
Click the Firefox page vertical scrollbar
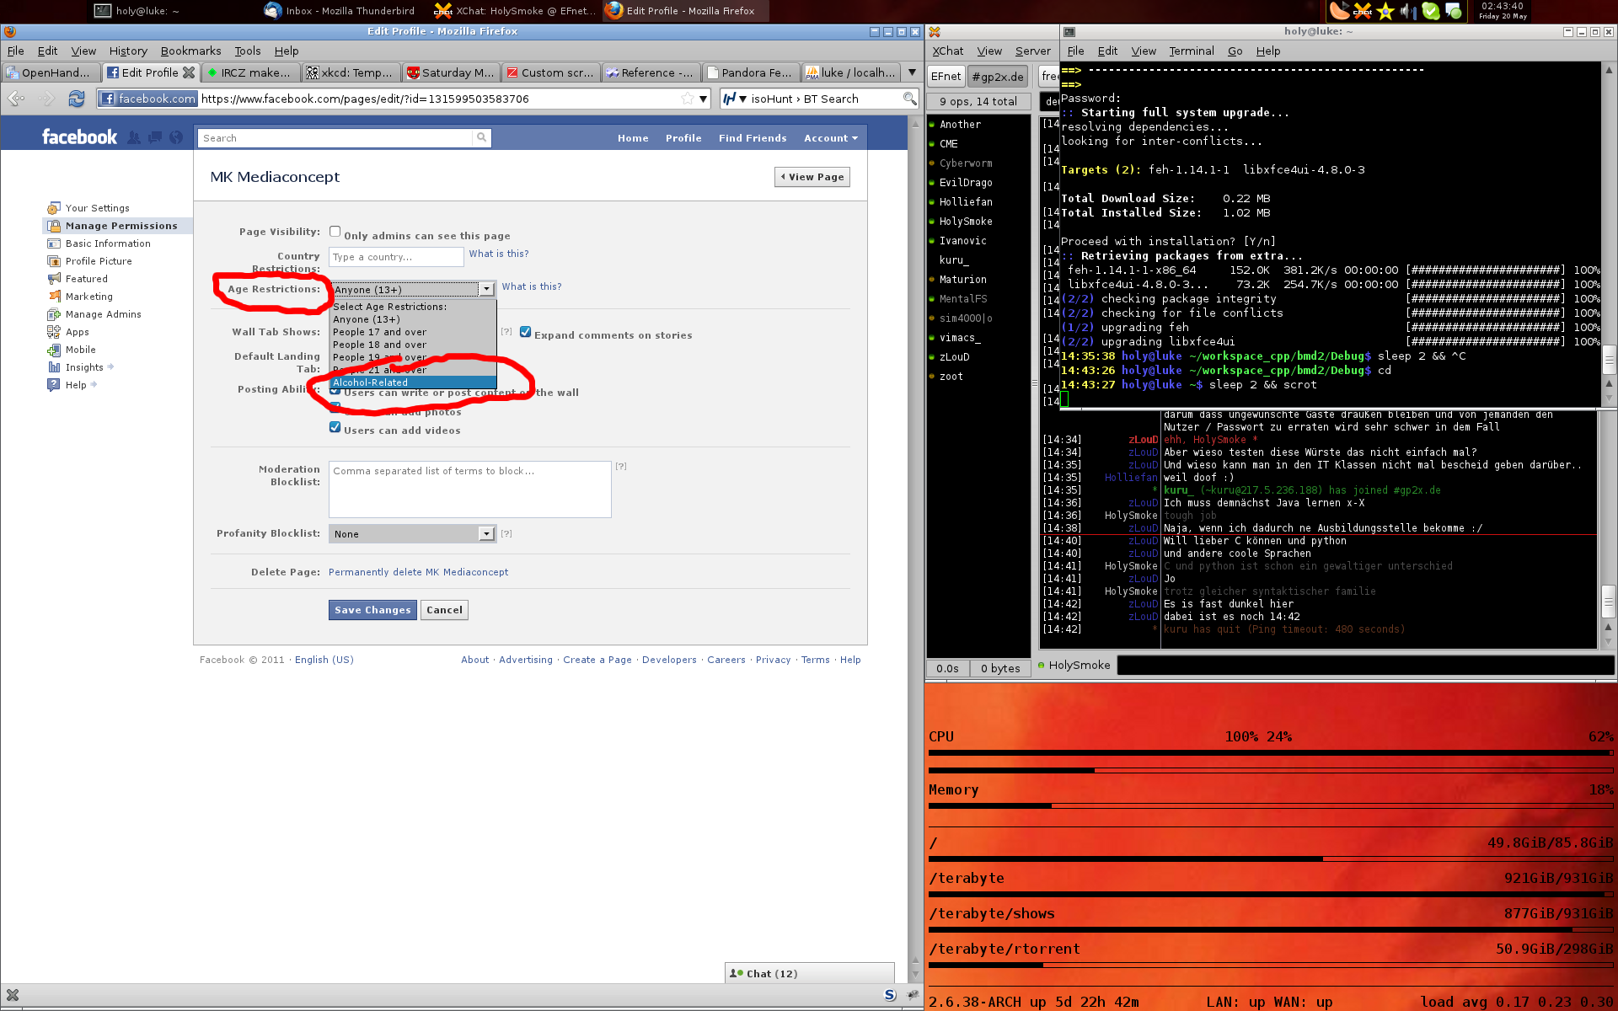click(x=915, y=548)
